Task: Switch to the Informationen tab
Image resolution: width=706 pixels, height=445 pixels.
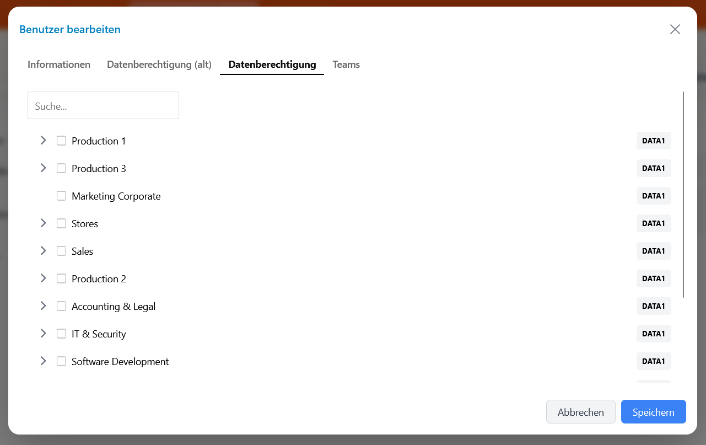Action: tap(59, 65)
